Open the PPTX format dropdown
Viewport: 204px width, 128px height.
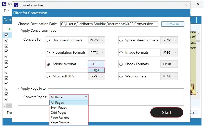point(96,53)
